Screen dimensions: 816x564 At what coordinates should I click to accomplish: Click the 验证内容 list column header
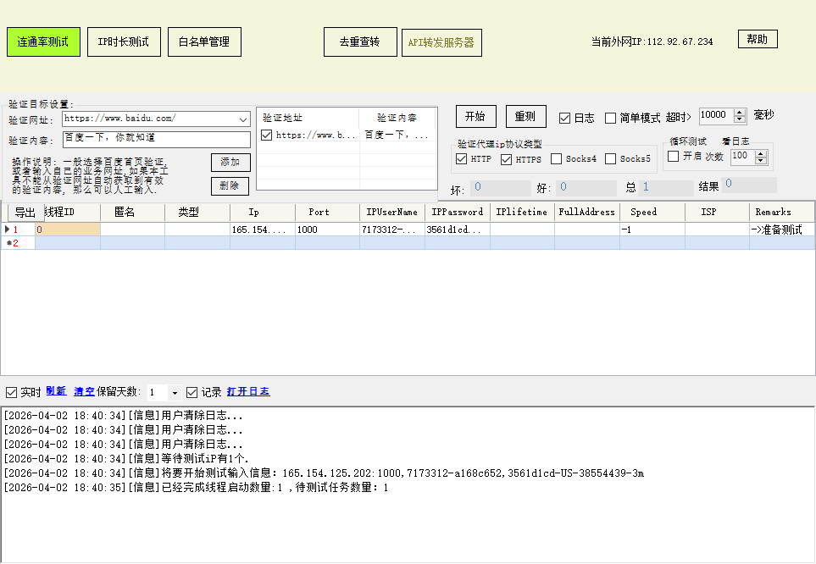pos(397,118)
